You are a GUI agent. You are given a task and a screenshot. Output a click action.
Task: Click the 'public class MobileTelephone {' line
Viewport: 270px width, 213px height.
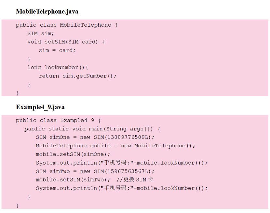tap(66, 25)
